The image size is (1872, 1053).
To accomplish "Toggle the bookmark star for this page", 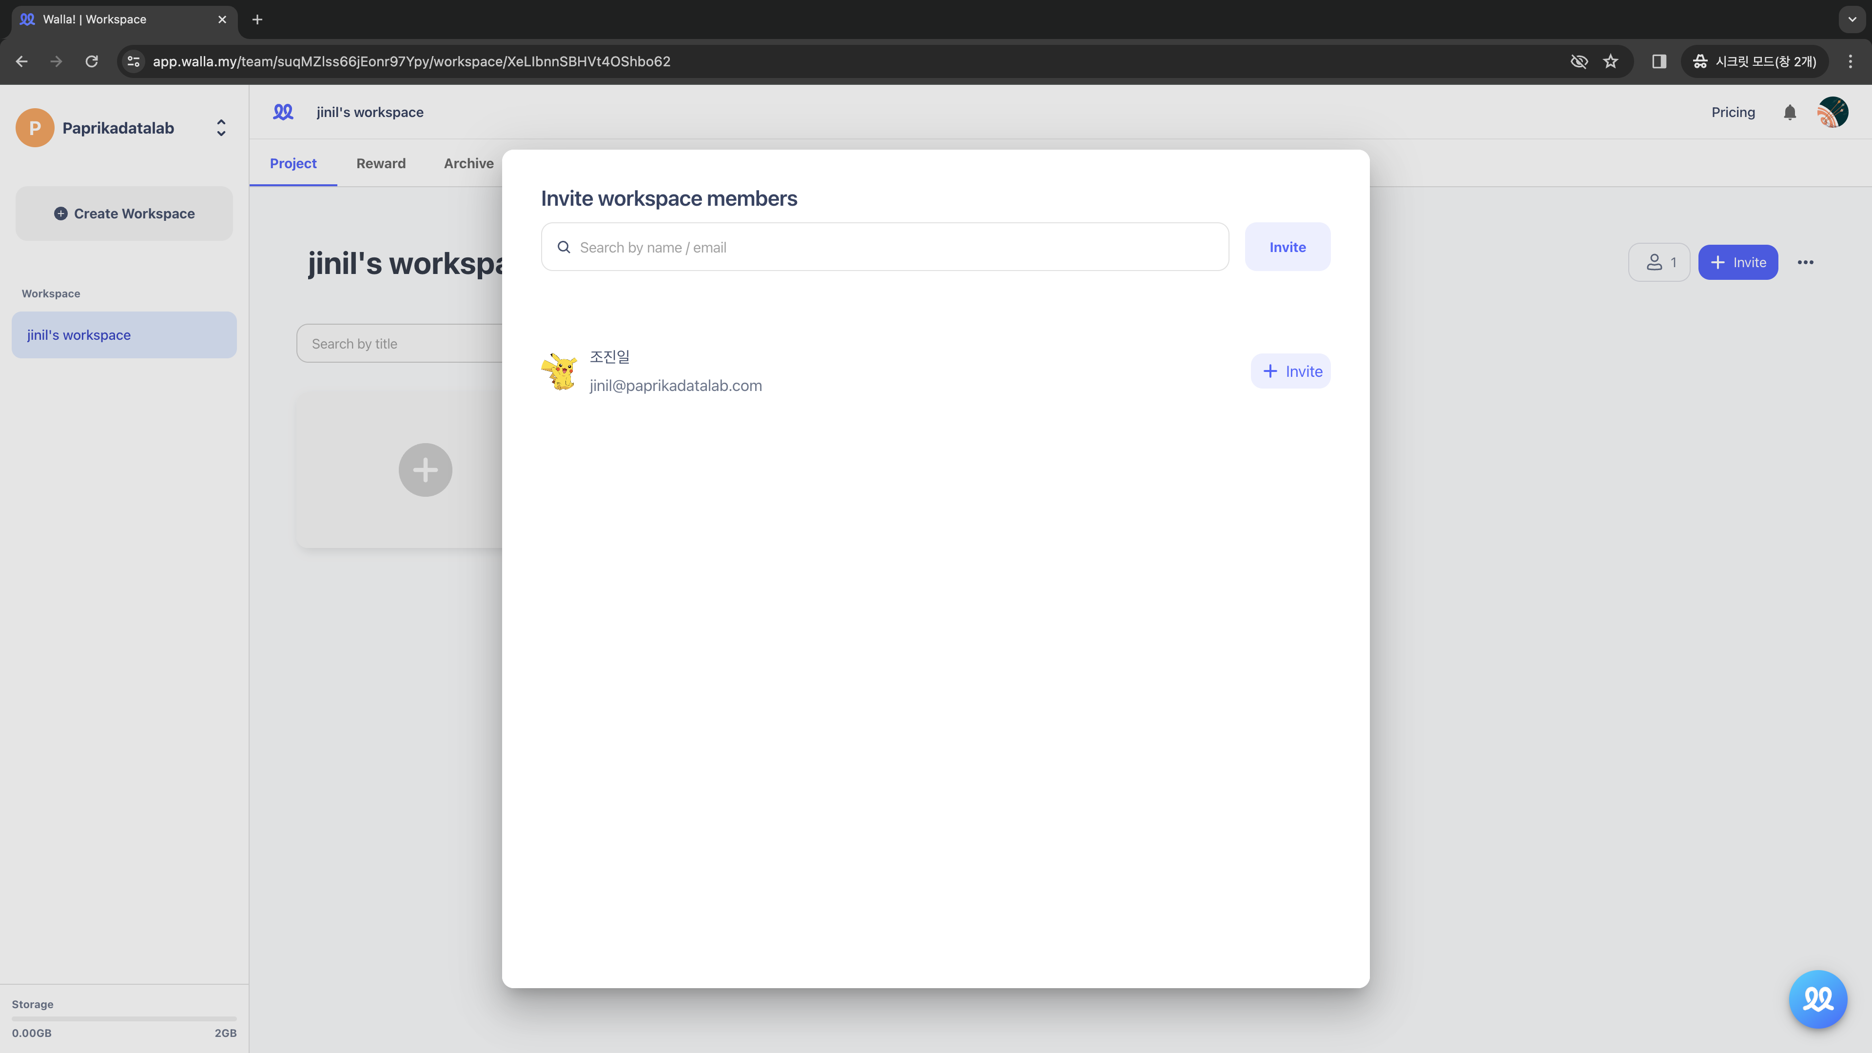I will [x=1611, y=61].
